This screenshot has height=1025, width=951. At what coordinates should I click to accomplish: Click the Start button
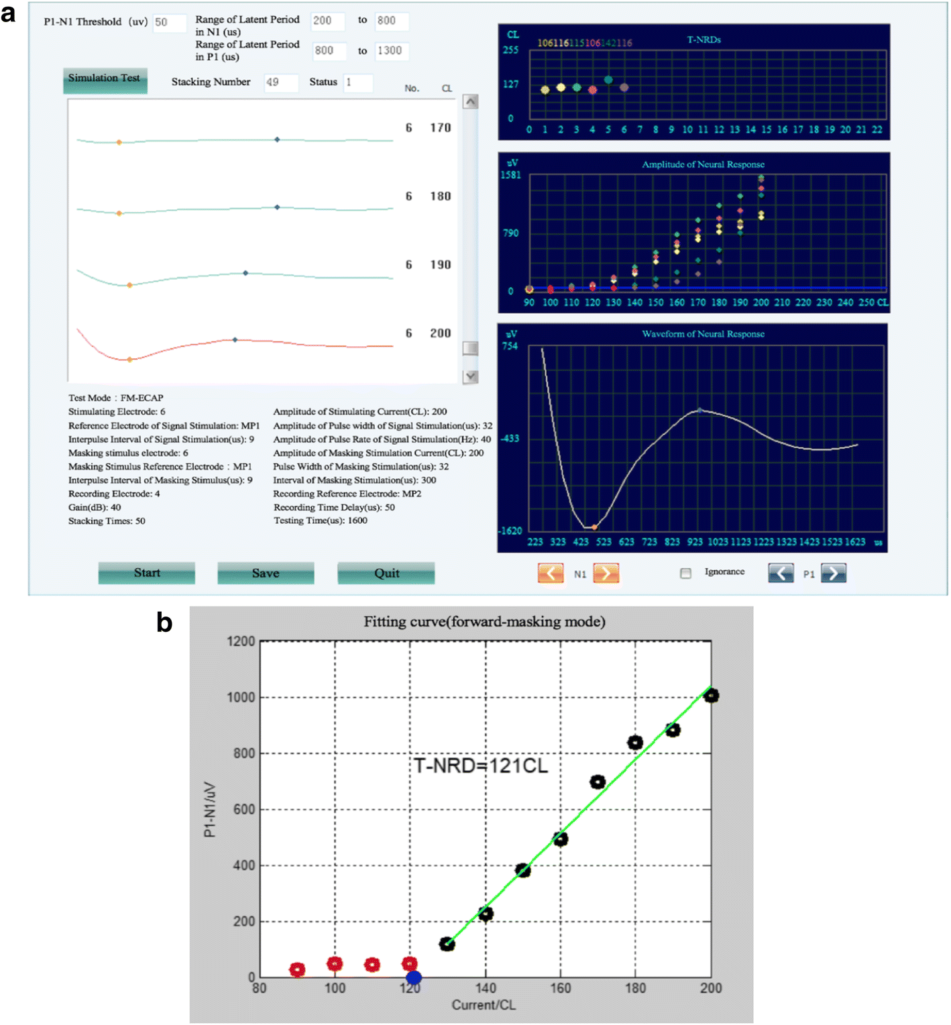[x=147, y=573]
